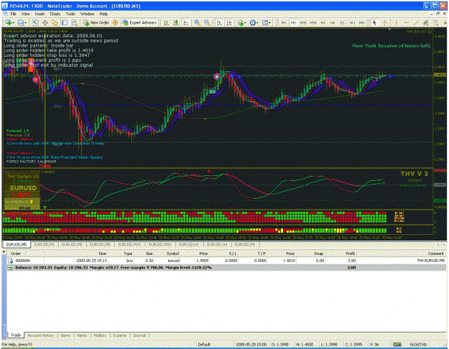
Task: Click the yellow round icon after New Order
Action: [x=115, y=22]
